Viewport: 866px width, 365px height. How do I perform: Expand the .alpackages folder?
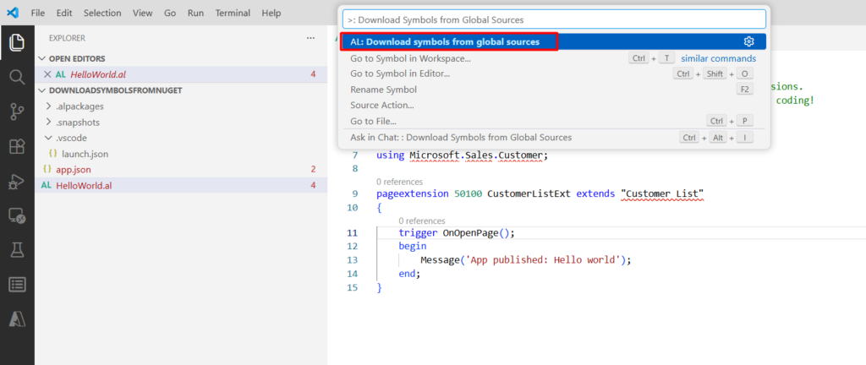[77, 106]
